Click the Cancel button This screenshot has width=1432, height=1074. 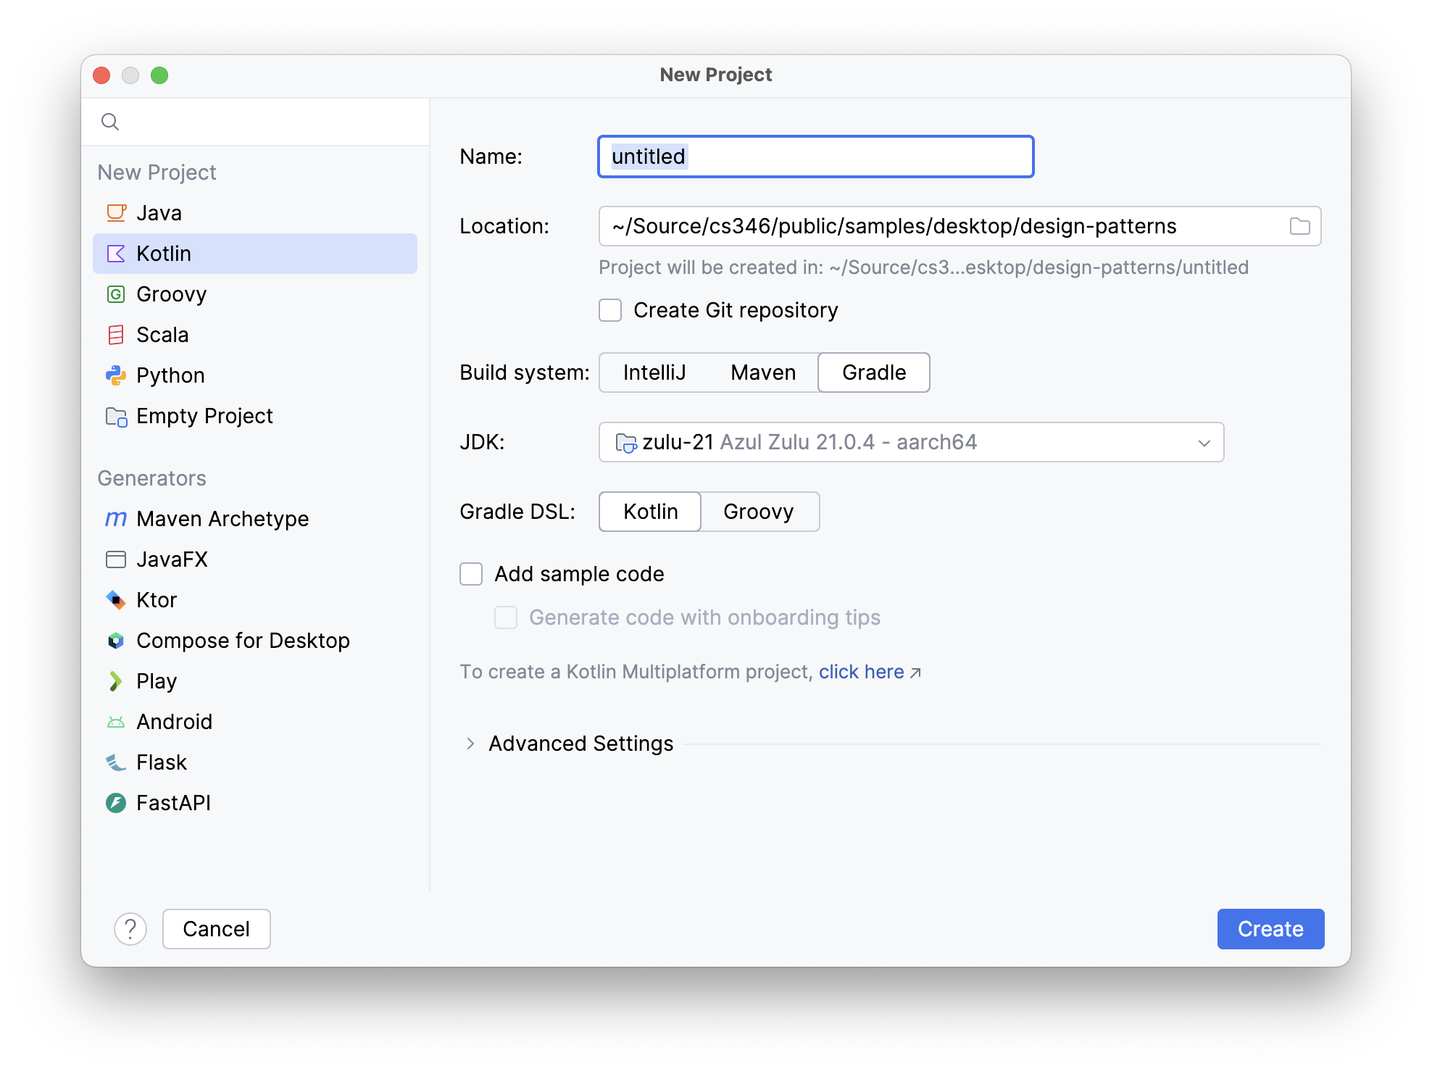click(216, 929)
